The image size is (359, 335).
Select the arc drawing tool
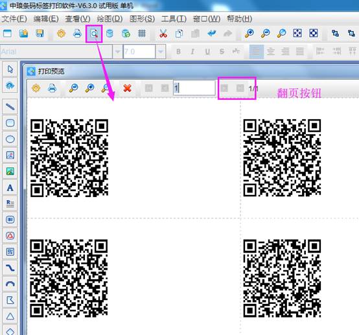pos(10,284)
